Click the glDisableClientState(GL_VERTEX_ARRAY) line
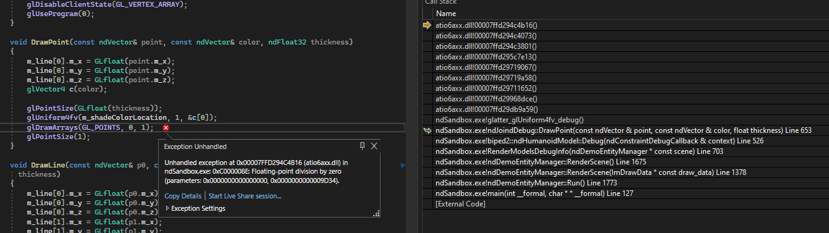829x233 pixels. coord(107,4)
